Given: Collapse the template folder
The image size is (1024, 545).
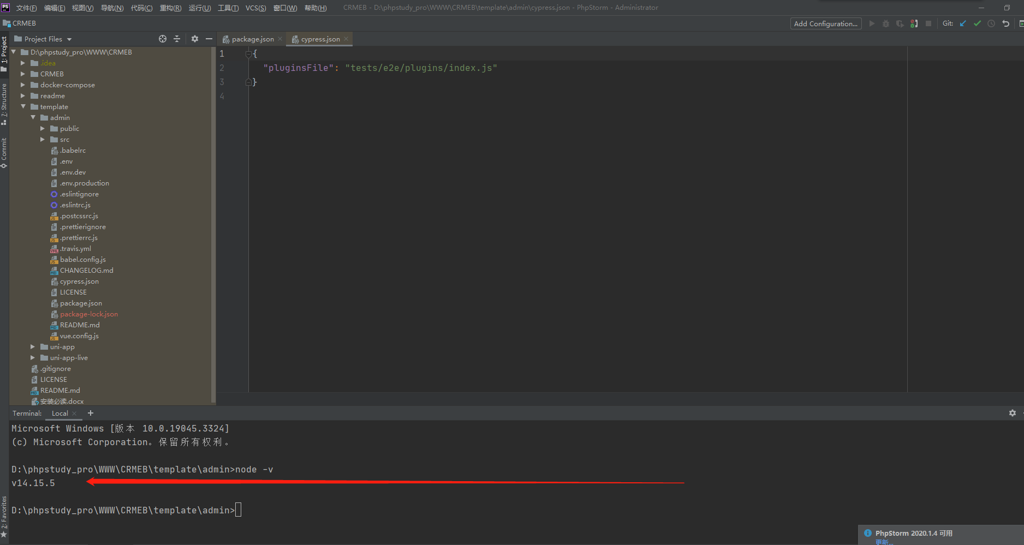Looking at the screenshot, I should pyautogui.click(x=23, y=106).
